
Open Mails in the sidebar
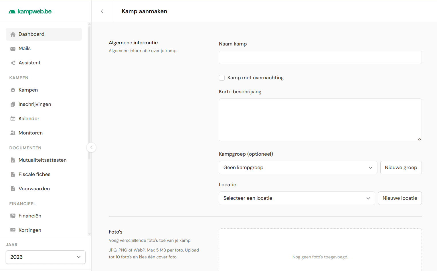[x=44, y=48]
